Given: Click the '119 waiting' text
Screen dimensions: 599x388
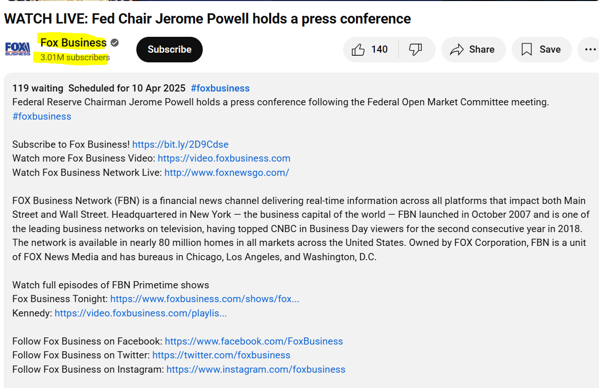Looking at the screenshot, I should (38, 88).
